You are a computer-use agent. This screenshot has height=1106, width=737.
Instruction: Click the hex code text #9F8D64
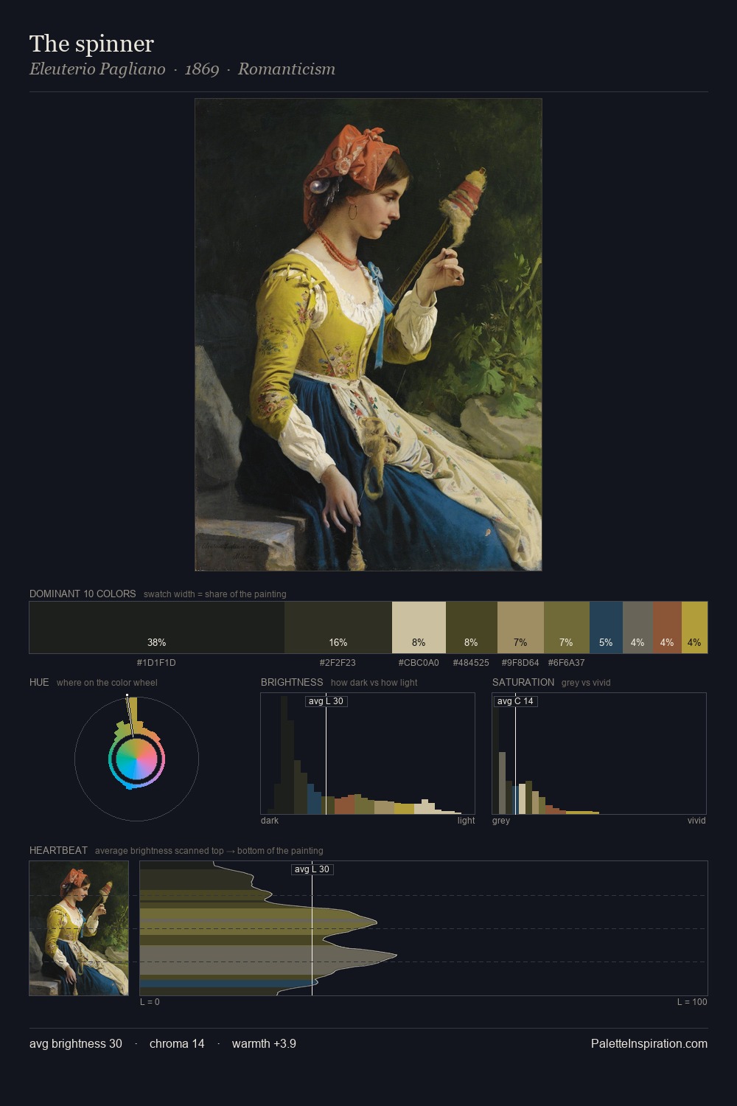520,663
